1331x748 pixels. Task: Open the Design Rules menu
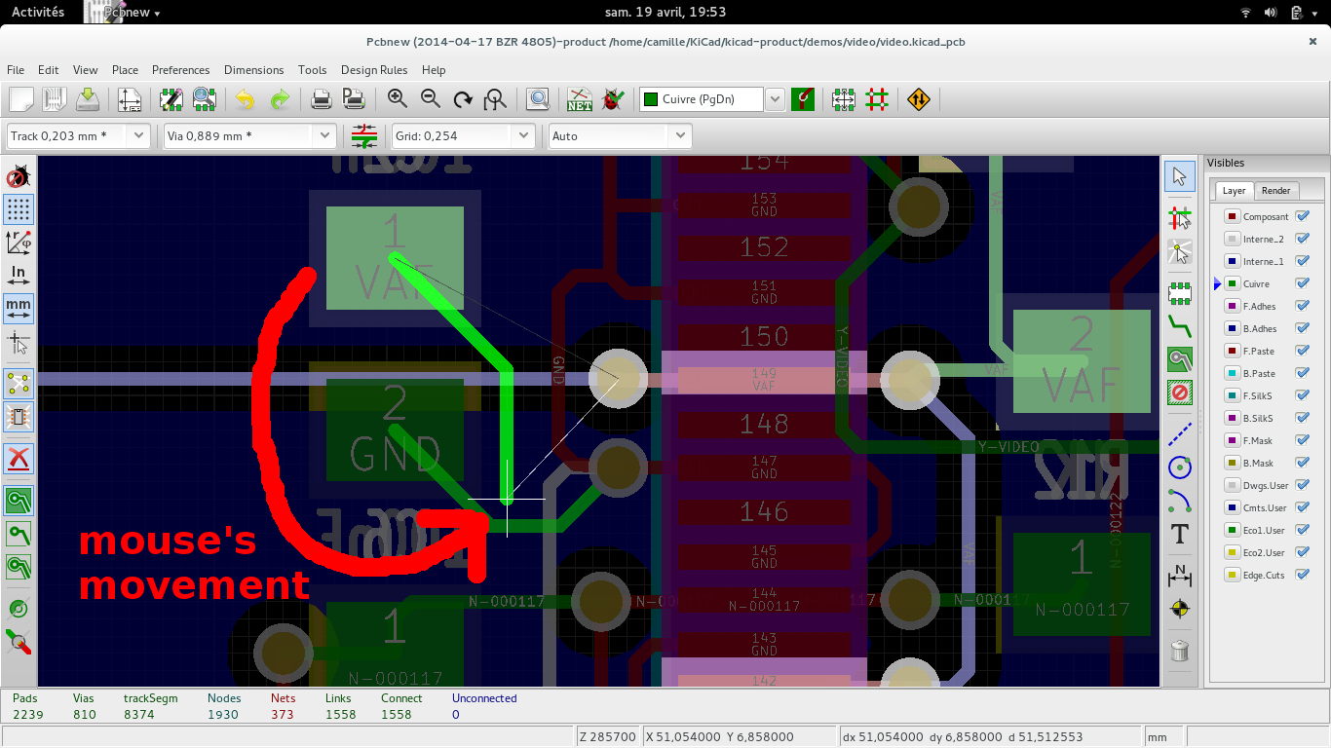(374, 70)
